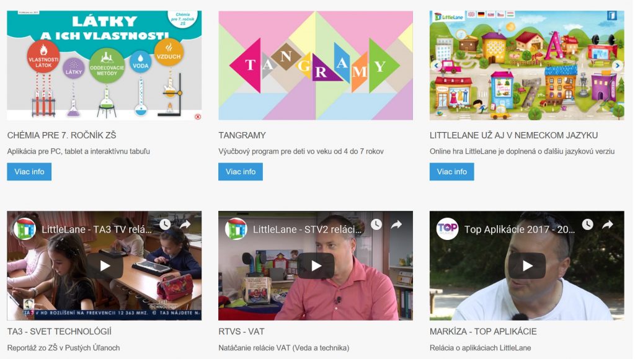
Task: Click Viac info under Chémia pre 7. ročník
Action: (29, 172)
